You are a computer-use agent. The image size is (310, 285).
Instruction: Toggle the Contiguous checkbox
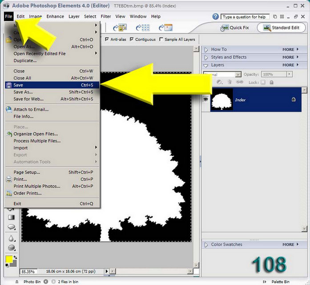click(x=132, y=39)
